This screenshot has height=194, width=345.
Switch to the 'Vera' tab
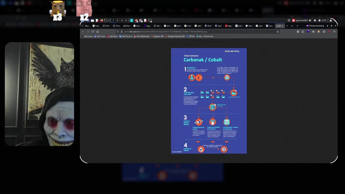click(249, 26)
